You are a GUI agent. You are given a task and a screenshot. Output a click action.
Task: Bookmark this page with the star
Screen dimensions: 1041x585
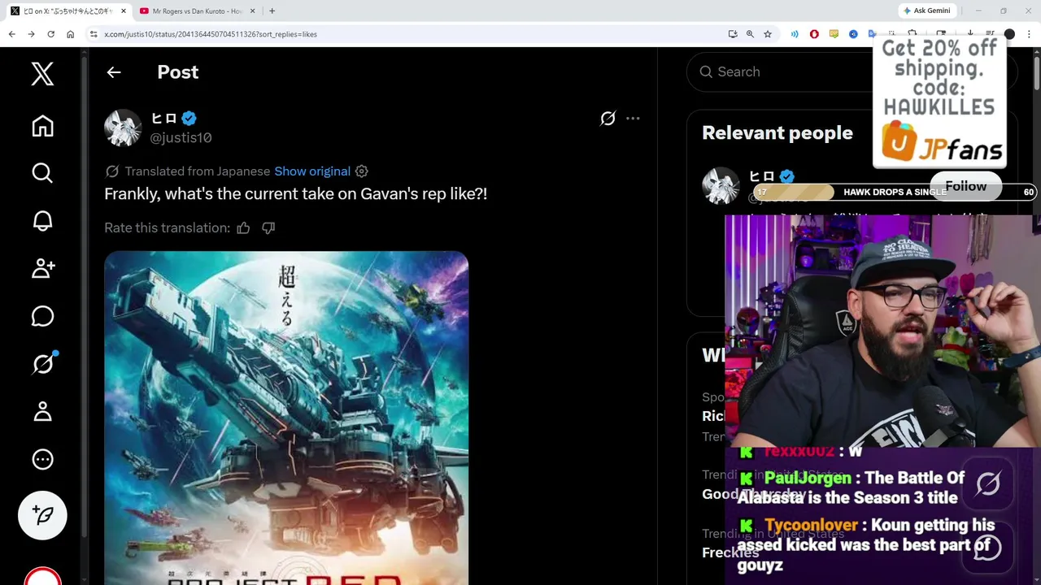(x=767, y=34)
